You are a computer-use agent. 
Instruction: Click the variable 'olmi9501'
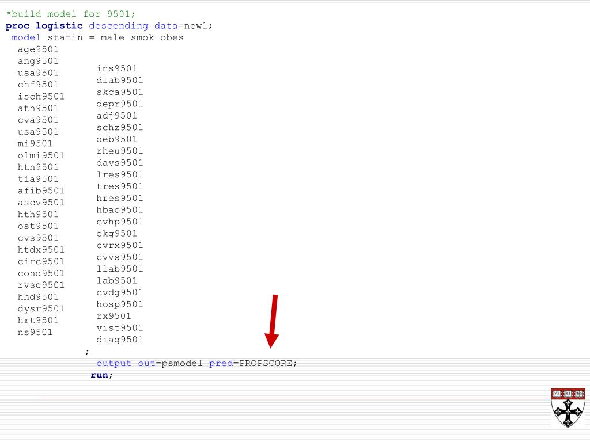point(41,155)
